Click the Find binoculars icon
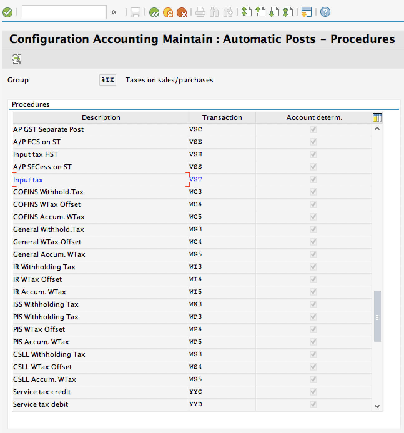 (x=214, y=12)
